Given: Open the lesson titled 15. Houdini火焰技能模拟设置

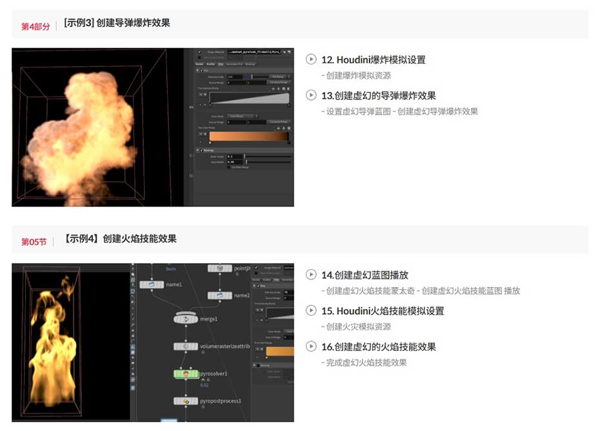Looking at the screenshot, I should (383, 311).
